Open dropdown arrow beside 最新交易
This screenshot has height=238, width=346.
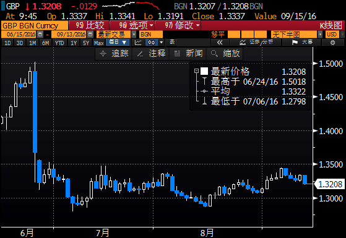134,35
